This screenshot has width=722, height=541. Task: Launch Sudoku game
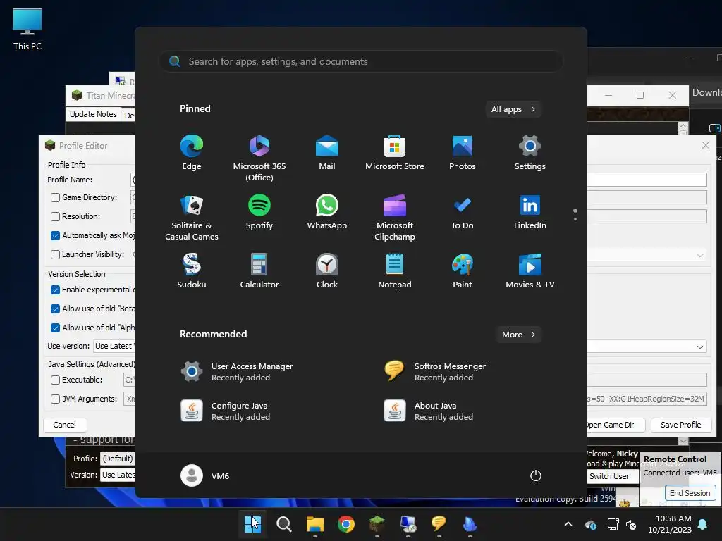[192, 271]
